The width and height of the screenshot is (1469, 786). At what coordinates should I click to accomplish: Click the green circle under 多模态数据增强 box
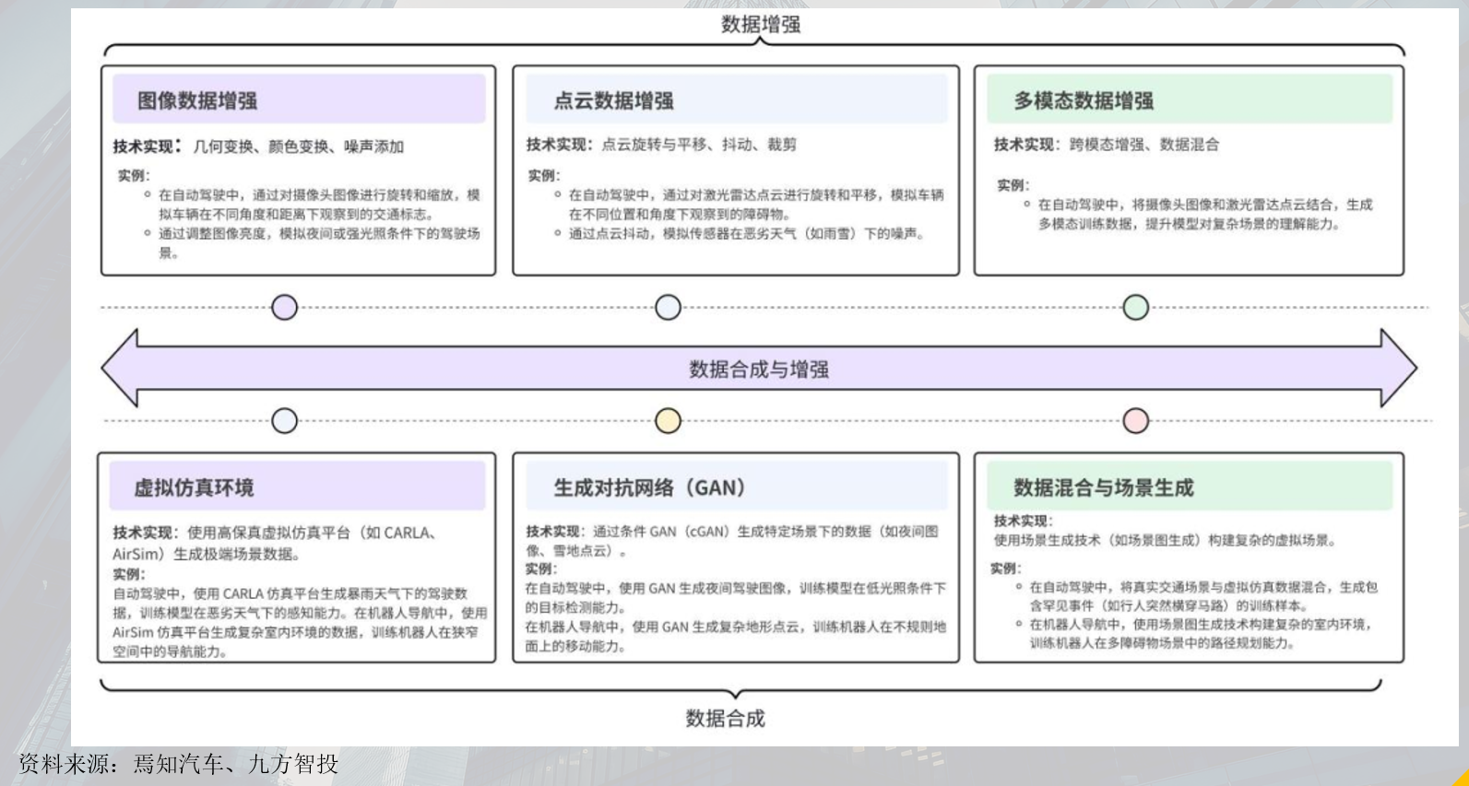[1135, 308]
